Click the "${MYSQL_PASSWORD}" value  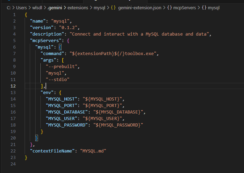pyautogui.click(x=118, y=125)
